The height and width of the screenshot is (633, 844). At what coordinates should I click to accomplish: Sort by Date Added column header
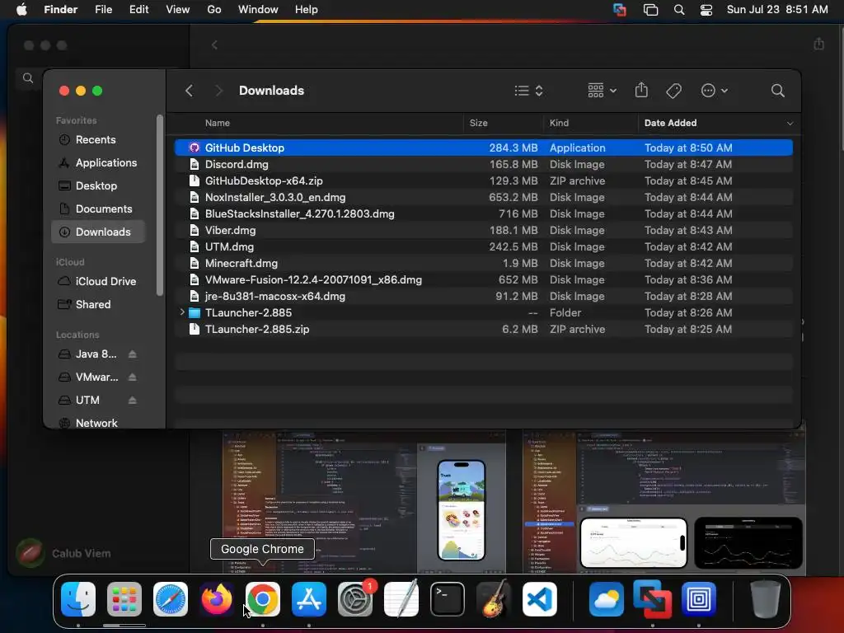670,123
